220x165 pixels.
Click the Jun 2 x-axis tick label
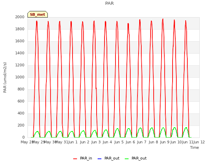tap(85, 142)
